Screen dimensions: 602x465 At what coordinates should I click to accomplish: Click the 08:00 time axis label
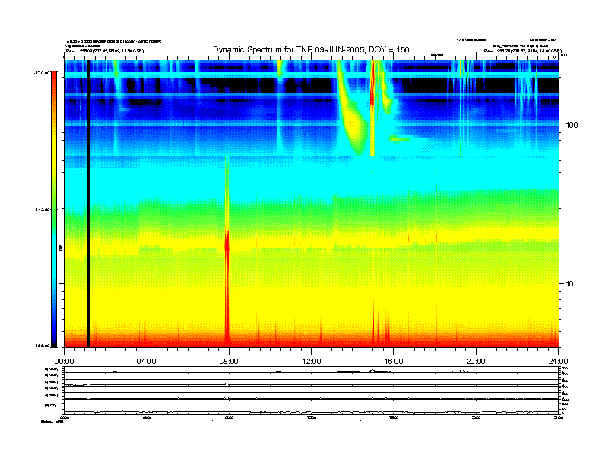coord(229,362)
